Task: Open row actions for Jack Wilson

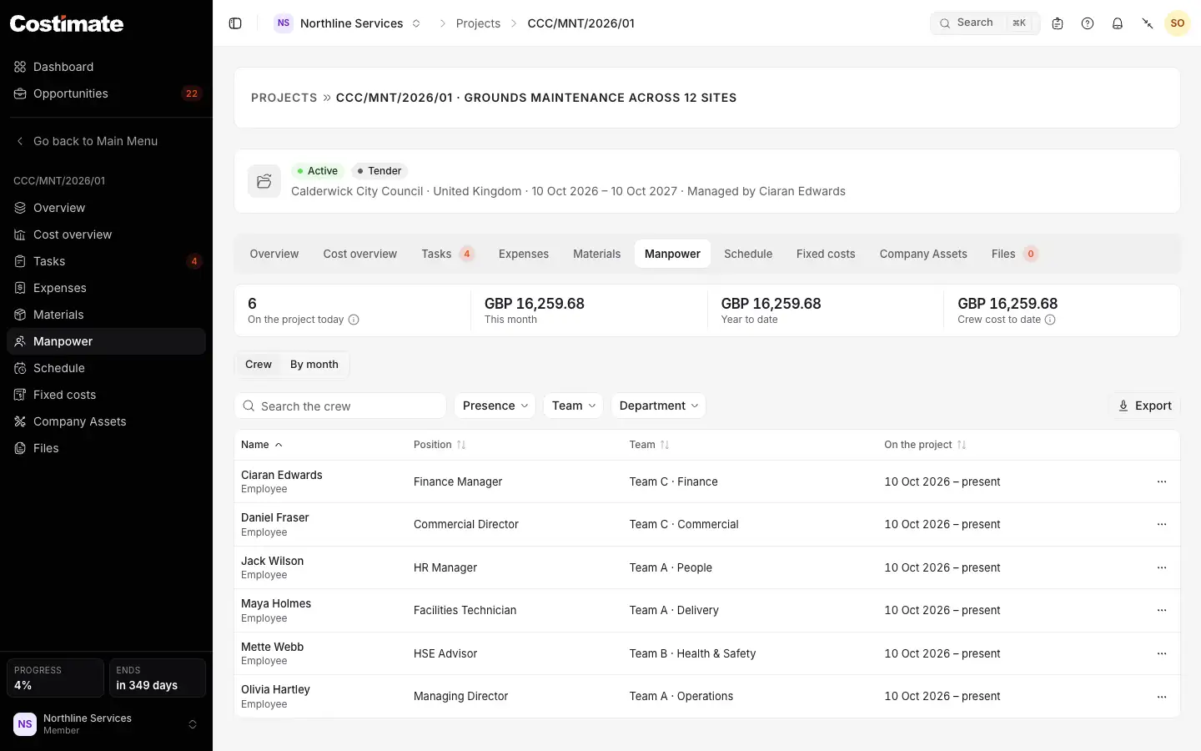Action: (x=1162, y=567)
